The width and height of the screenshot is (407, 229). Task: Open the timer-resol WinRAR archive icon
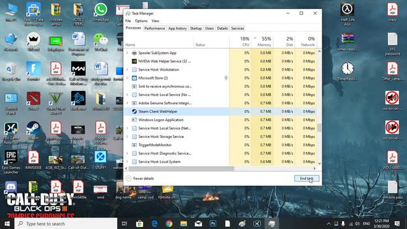(x=347, y=42)
